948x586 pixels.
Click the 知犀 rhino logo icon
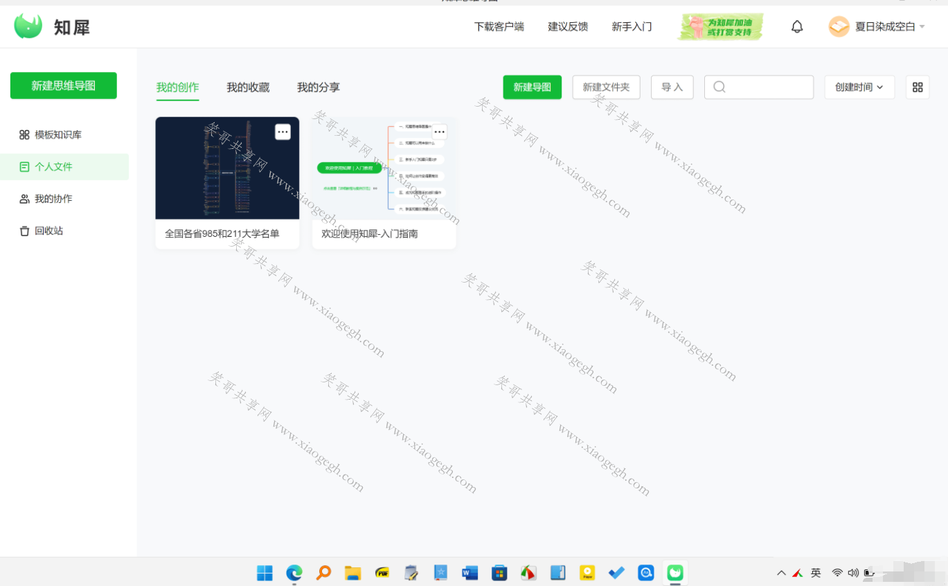point(28,26)
